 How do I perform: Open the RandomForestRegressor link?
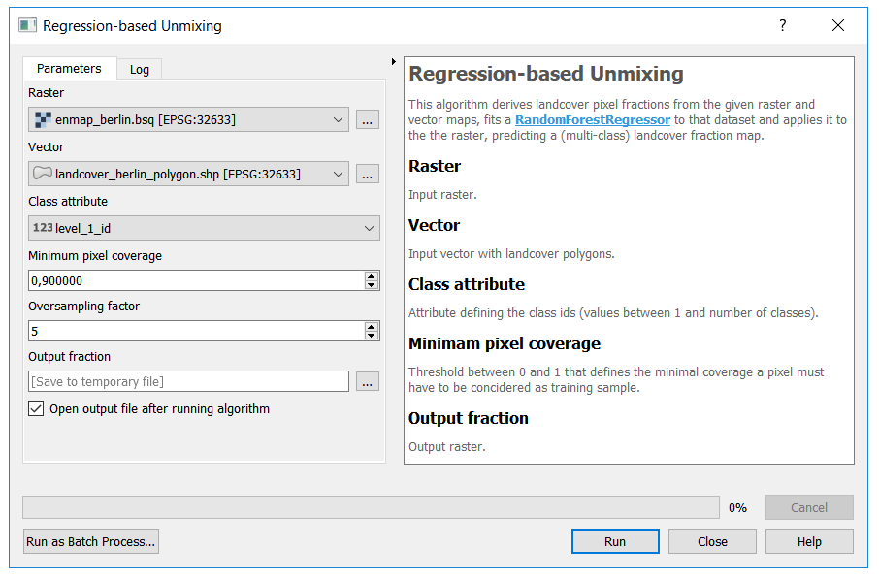pyautogui.click(x=593, y=120)
